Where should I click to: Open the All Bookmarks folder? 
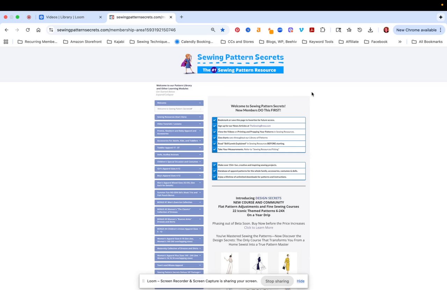[x=427, y=42]
